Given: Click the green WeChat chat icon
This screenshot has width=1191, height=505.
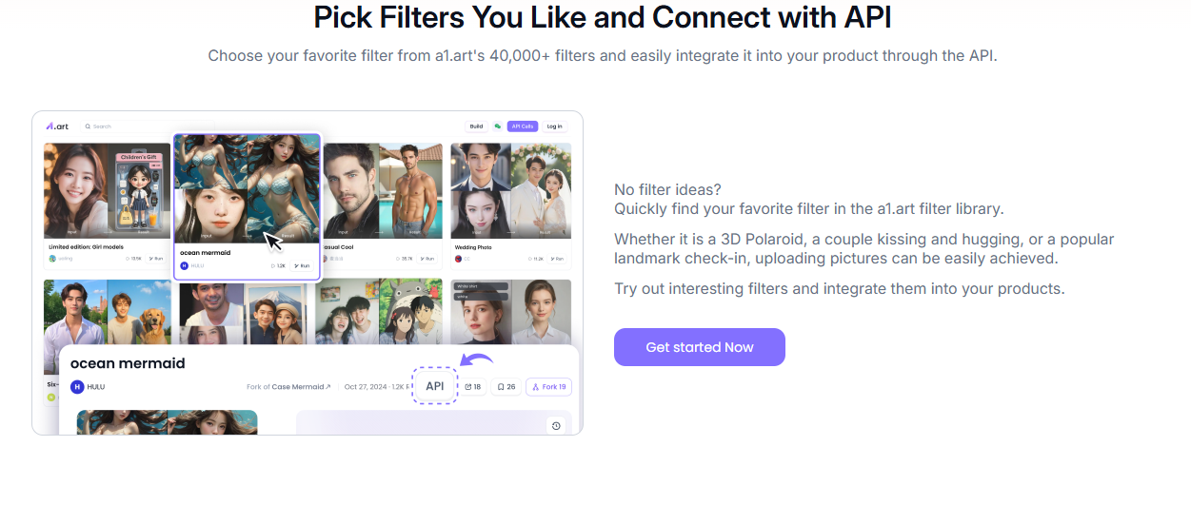Looking at the screenshot, I should (x=497, y=126).
